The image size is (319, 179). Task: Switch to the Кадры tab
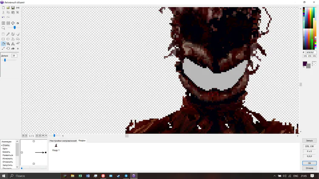[82, 140]
